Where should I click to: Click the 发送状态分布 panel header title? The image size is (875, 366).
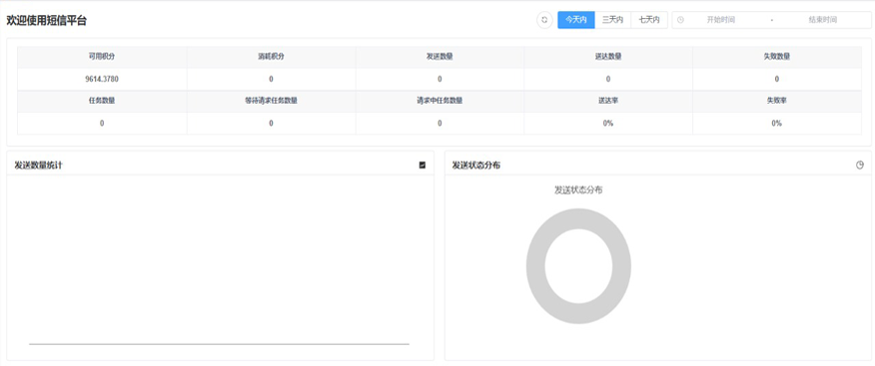pyautogui.click(x=476, y=165)
